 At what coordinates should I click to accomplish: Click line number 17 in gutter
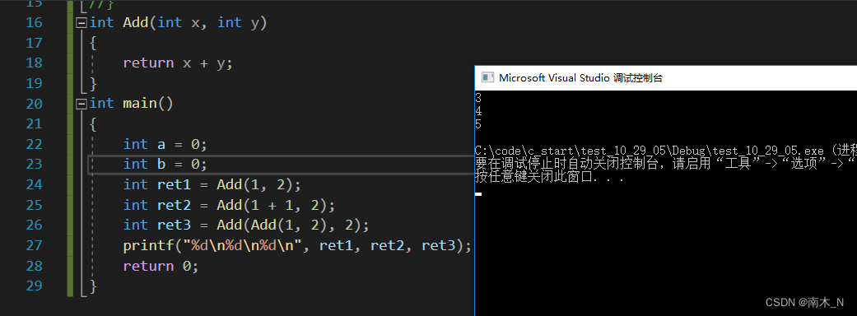tap(34, 43)
